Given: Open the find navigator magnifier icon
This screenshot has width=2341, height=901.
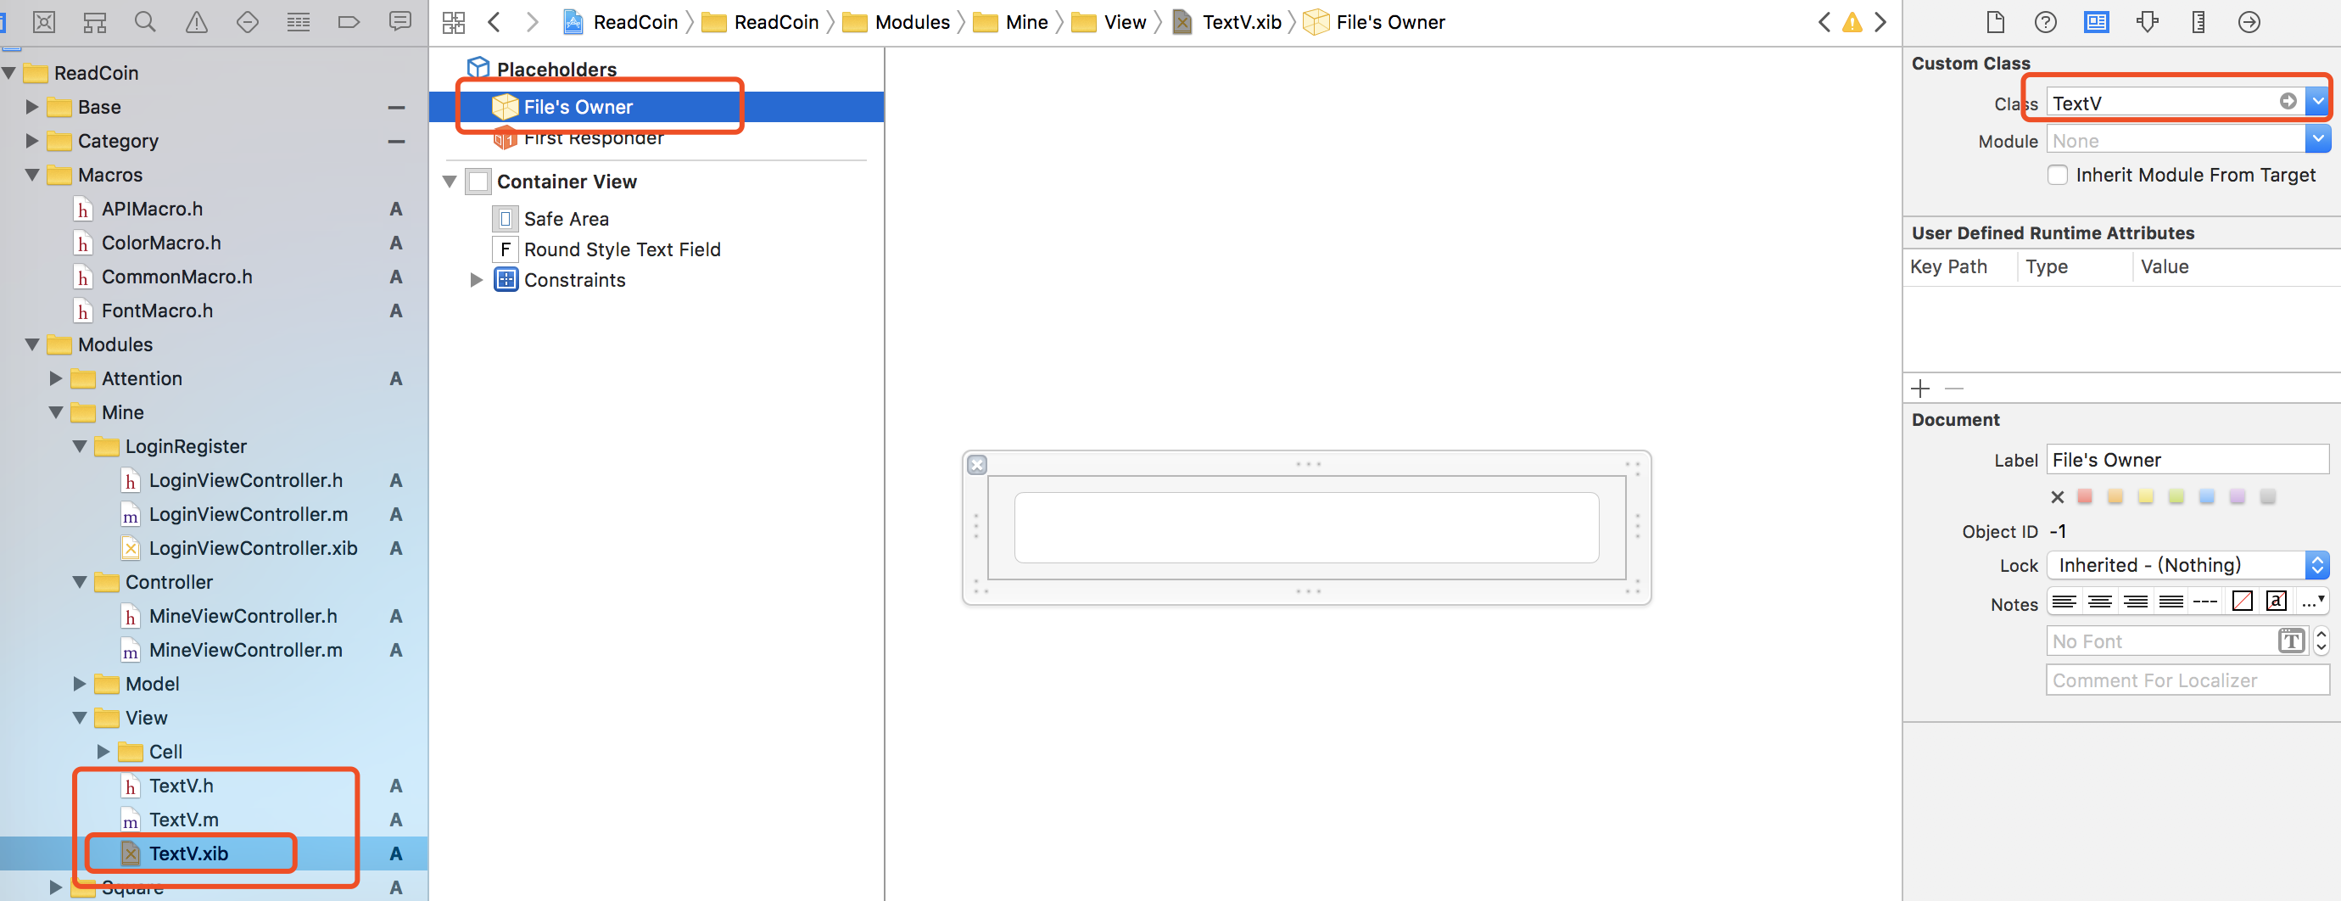Looking at the screenshot, I should pyautogui.click(x=145, y=22).
